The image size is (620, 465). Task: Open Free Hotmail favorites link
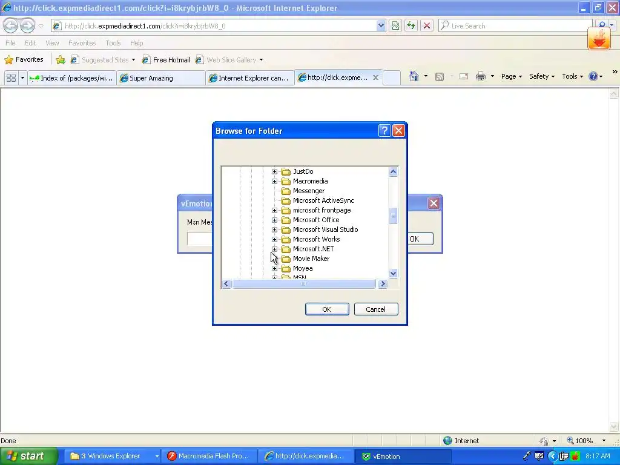point(166,60)
